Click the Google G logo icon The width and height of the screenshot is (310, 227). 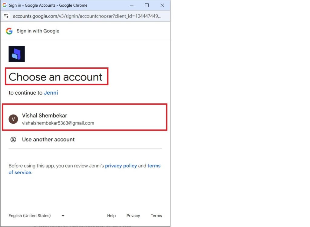pos(9,31)
